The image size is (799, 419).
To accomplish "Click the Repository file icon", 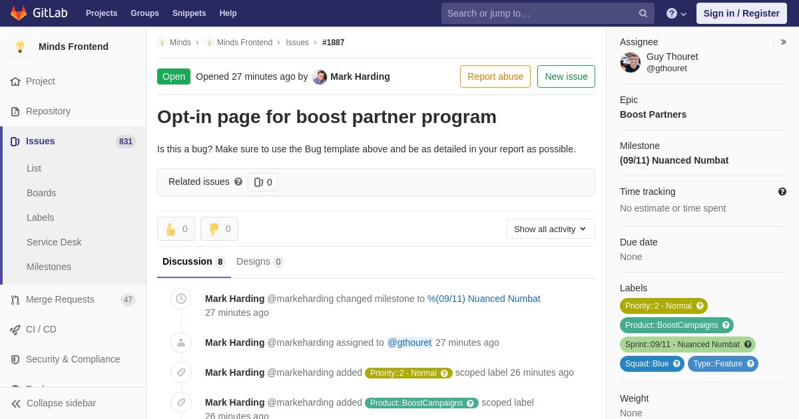I will [x=15, y=111].
